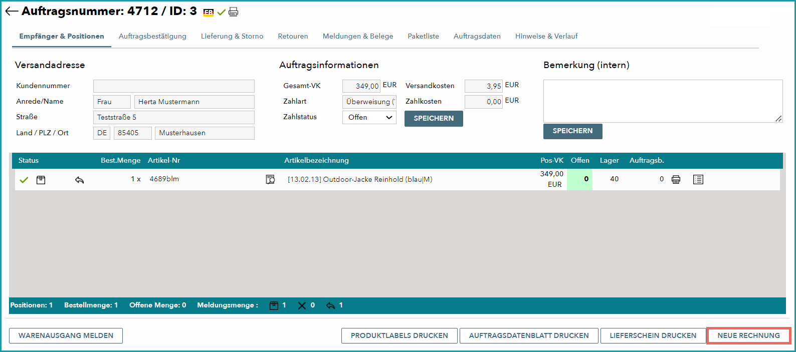The height and width of the screenshot is (352, 796).
Task: Click the EB German flag icon in title
Action: 209,13
